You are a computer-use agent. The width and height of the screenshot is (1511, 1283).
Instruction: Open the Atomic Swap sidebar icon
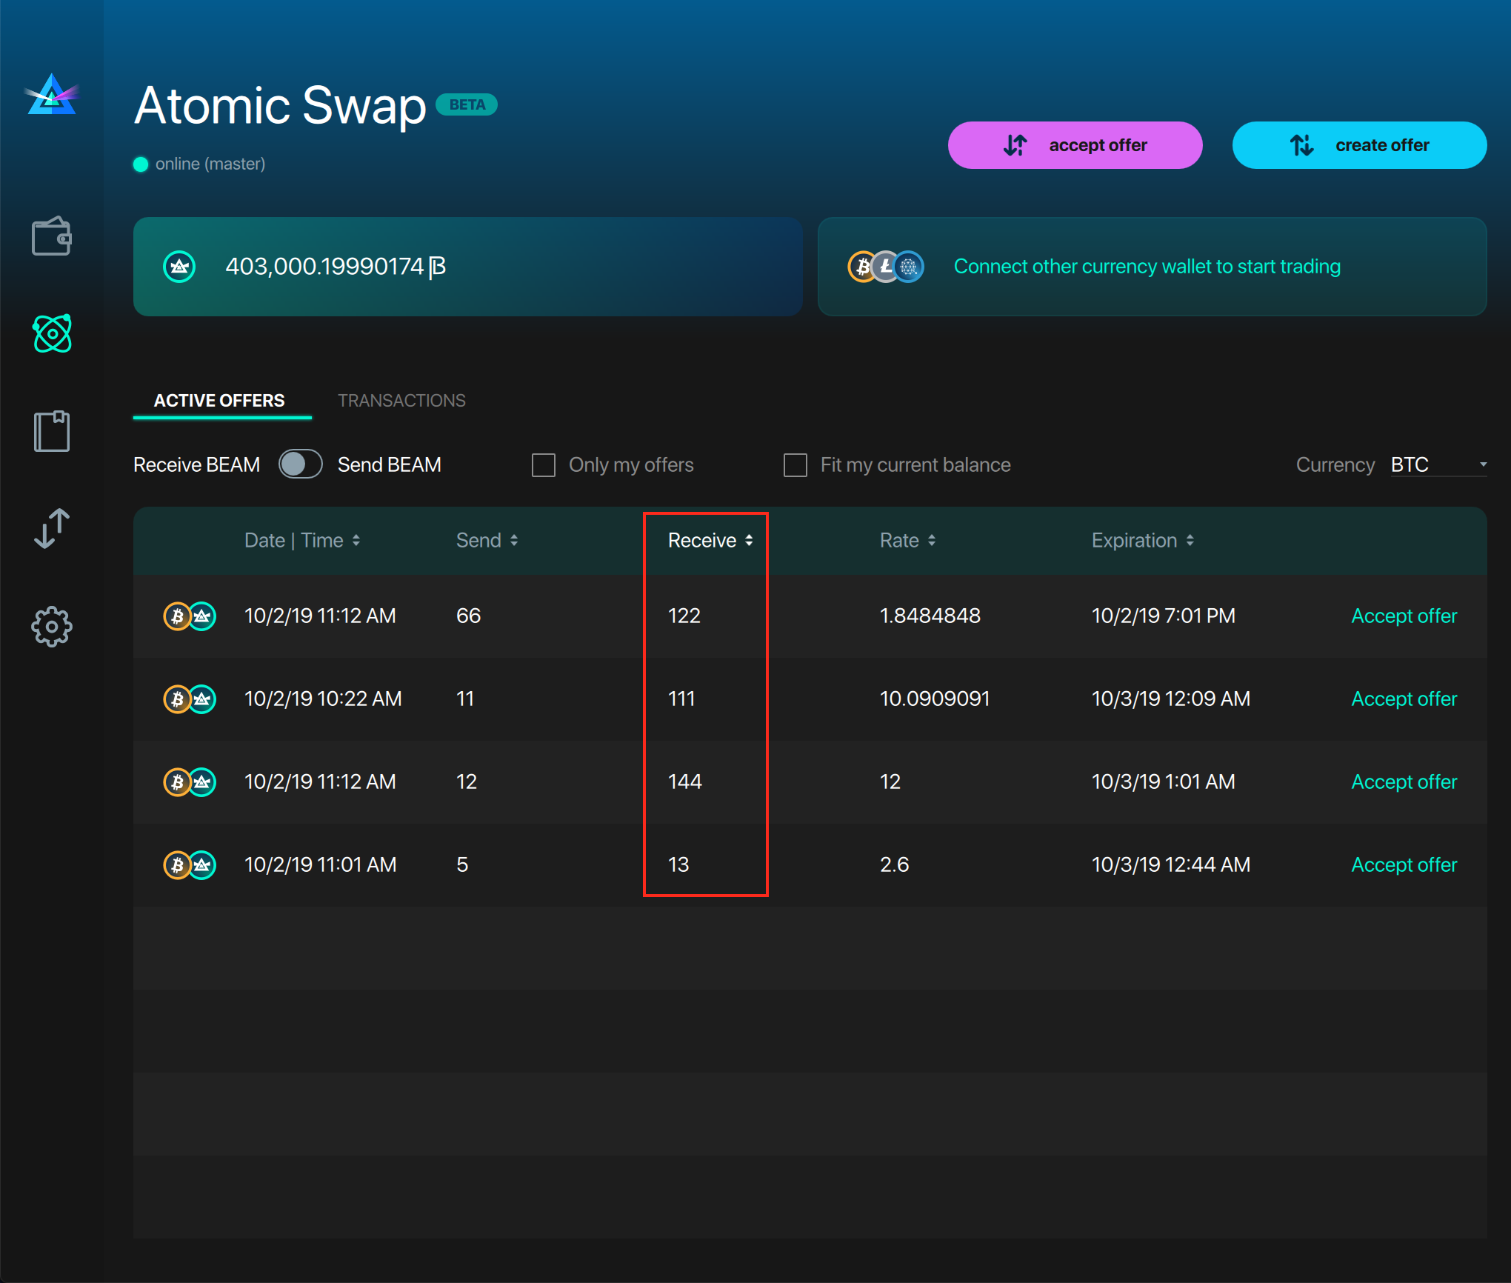coord(52,333)
